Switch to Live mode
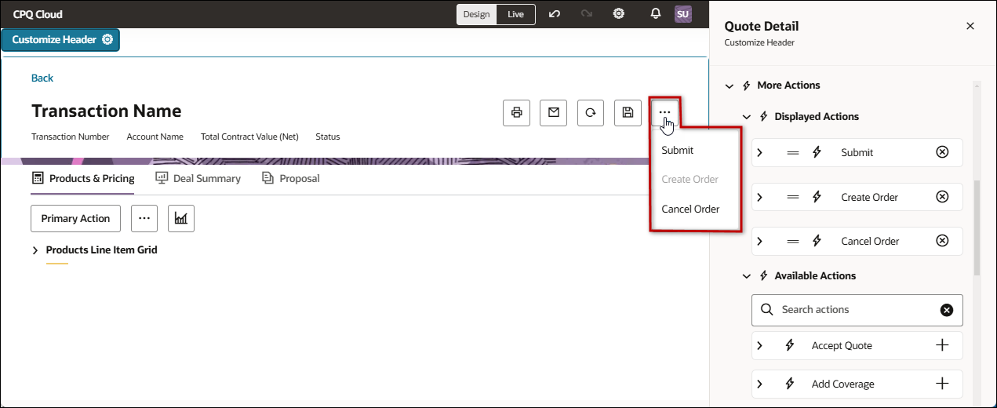This screenshot has height=408, width=997. tap(515, 14)
